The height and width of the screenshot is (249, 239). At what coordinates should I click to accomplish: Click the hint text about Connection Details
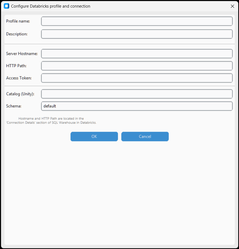pyautogui.click(x=51, y=120)
